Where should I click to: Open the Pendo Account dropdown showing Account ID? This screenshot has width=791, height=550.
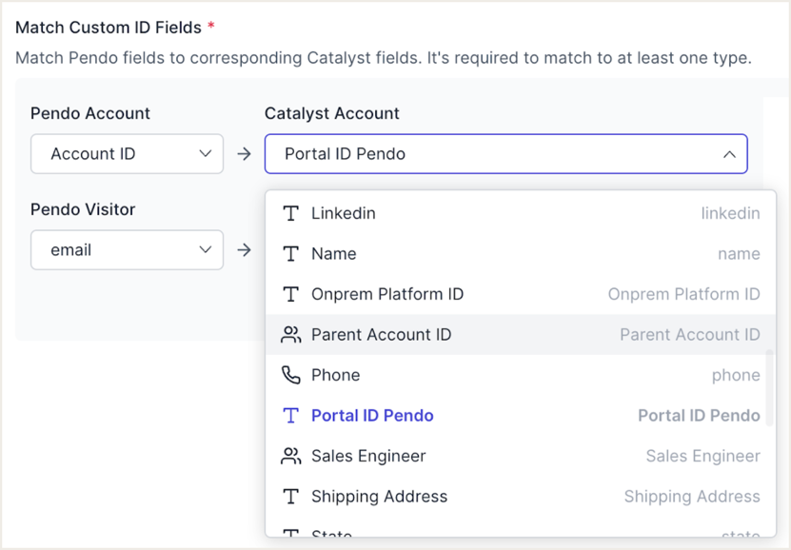tap(127, 153)
